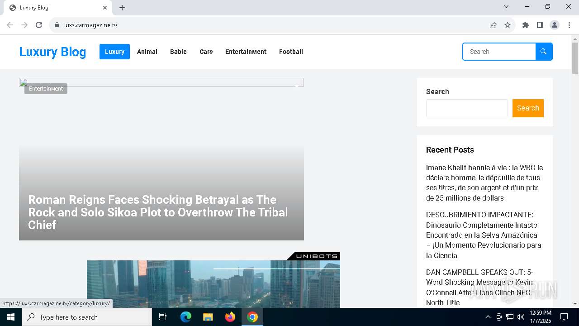Close the Luxury Blog tab

point(105,8)
